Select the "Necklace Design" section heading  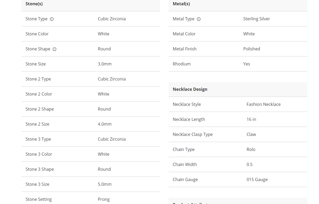pyautogui.click(x=190, y=89)
